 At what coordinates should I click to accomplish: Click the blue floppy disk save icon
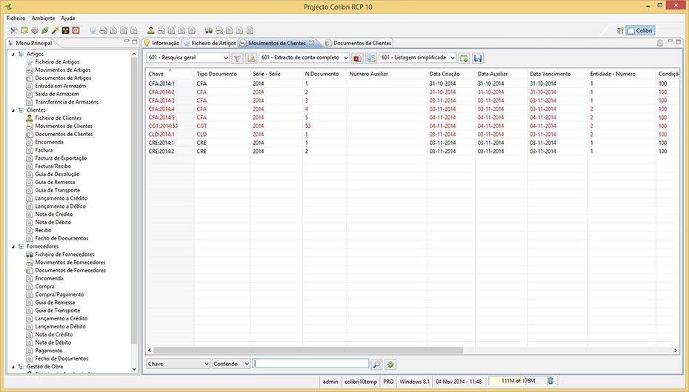478,58
